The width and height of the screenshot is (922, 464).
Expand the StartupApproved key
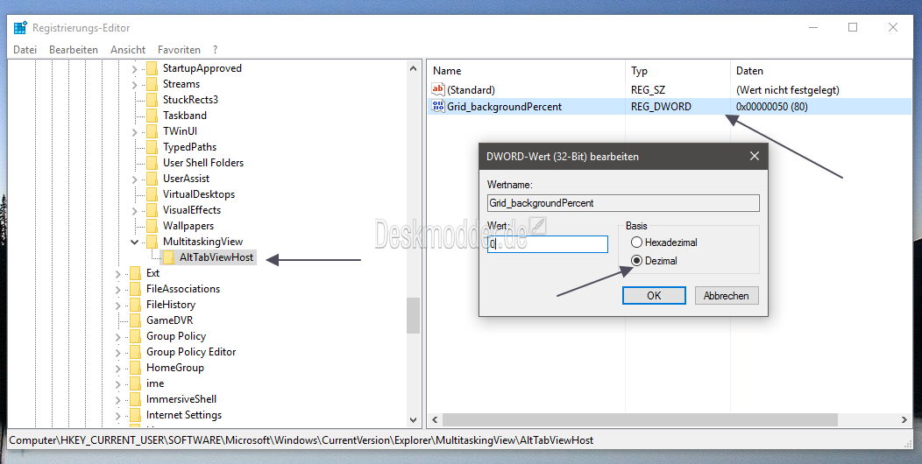pyautogui.click(x=134, y=68)
